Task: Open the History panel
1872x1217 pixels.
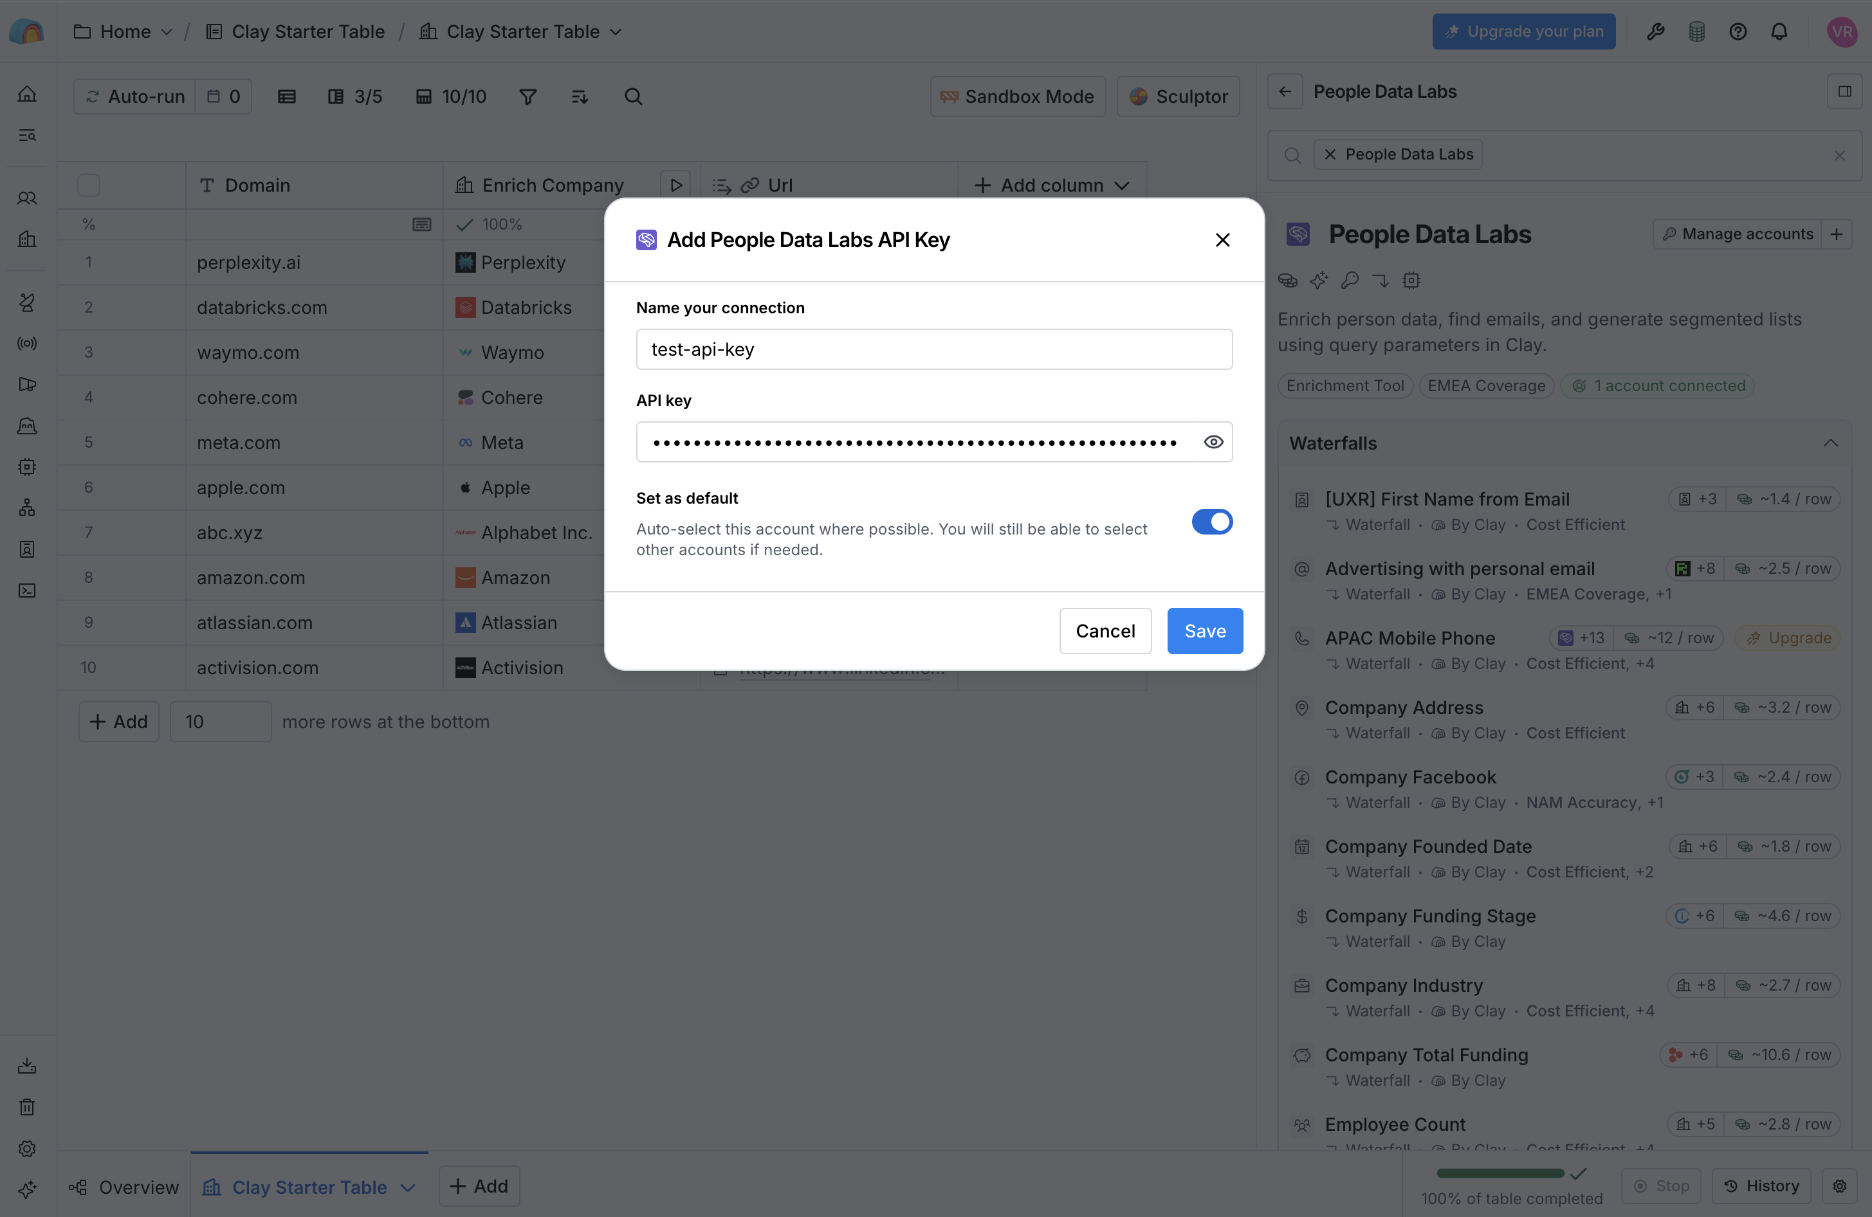Action: click(1761, 1185)
